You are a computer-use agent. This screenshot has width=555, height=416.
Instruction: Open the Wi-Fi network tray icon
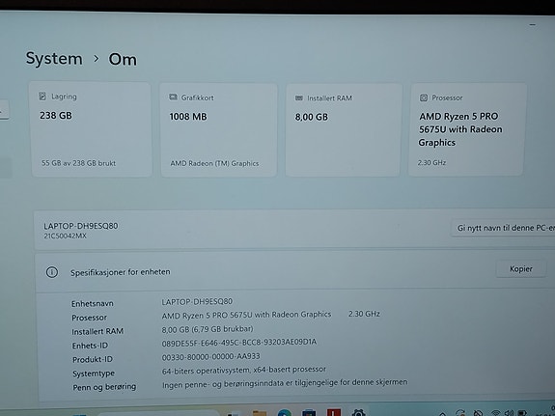[x=496, y=413]
